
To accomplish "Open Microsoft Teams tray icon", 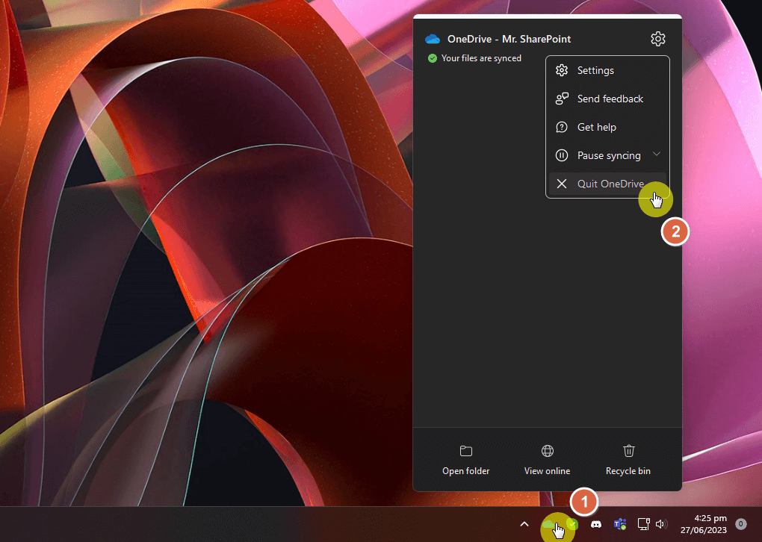I will pyautogui.click(x=619, y=525).
